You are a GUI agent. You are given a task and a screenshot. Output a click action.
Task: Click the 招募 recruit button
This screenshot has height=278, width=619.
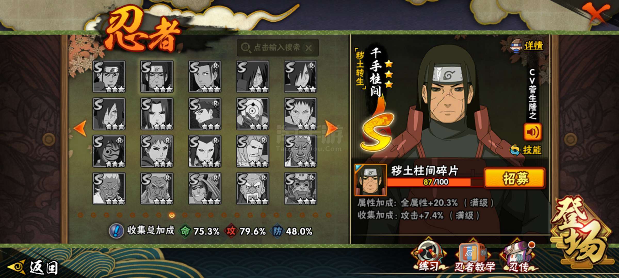click(x=515, y=178)
